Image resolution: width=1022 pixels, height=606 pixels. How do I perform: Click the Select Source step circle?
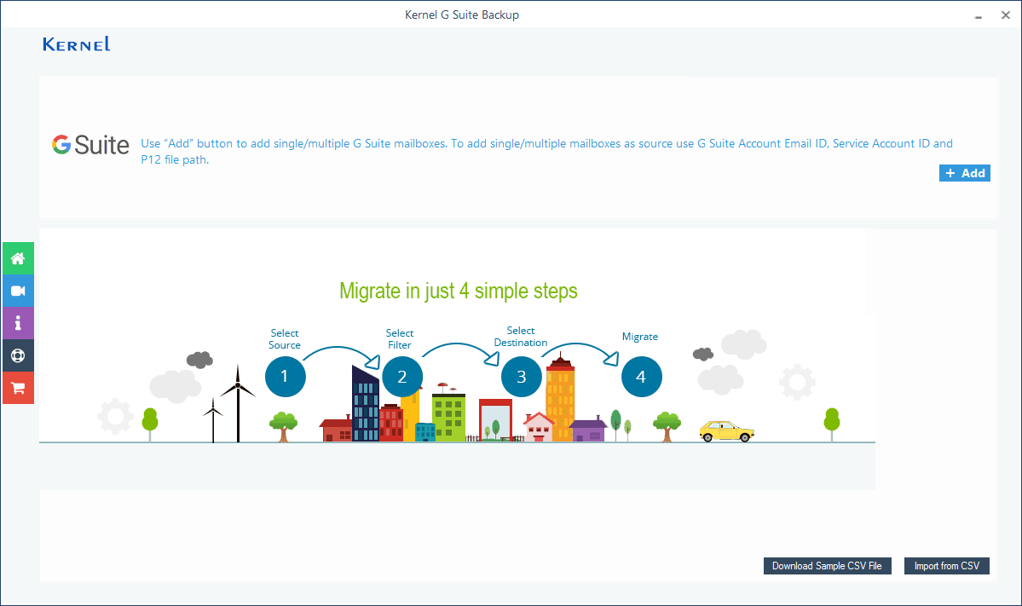pos(285,376)
